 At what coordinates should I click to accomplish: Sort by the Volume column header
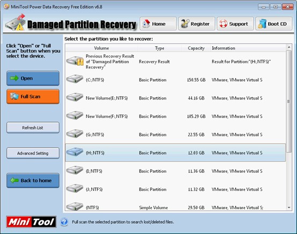102,48
